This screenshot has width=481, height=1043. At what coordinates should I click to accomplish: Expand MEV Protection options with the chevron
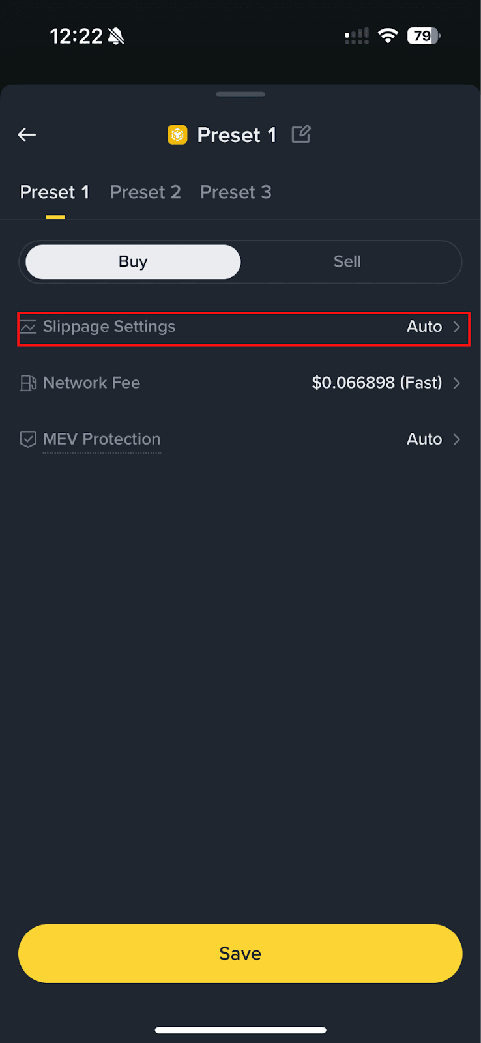(456, 439)
